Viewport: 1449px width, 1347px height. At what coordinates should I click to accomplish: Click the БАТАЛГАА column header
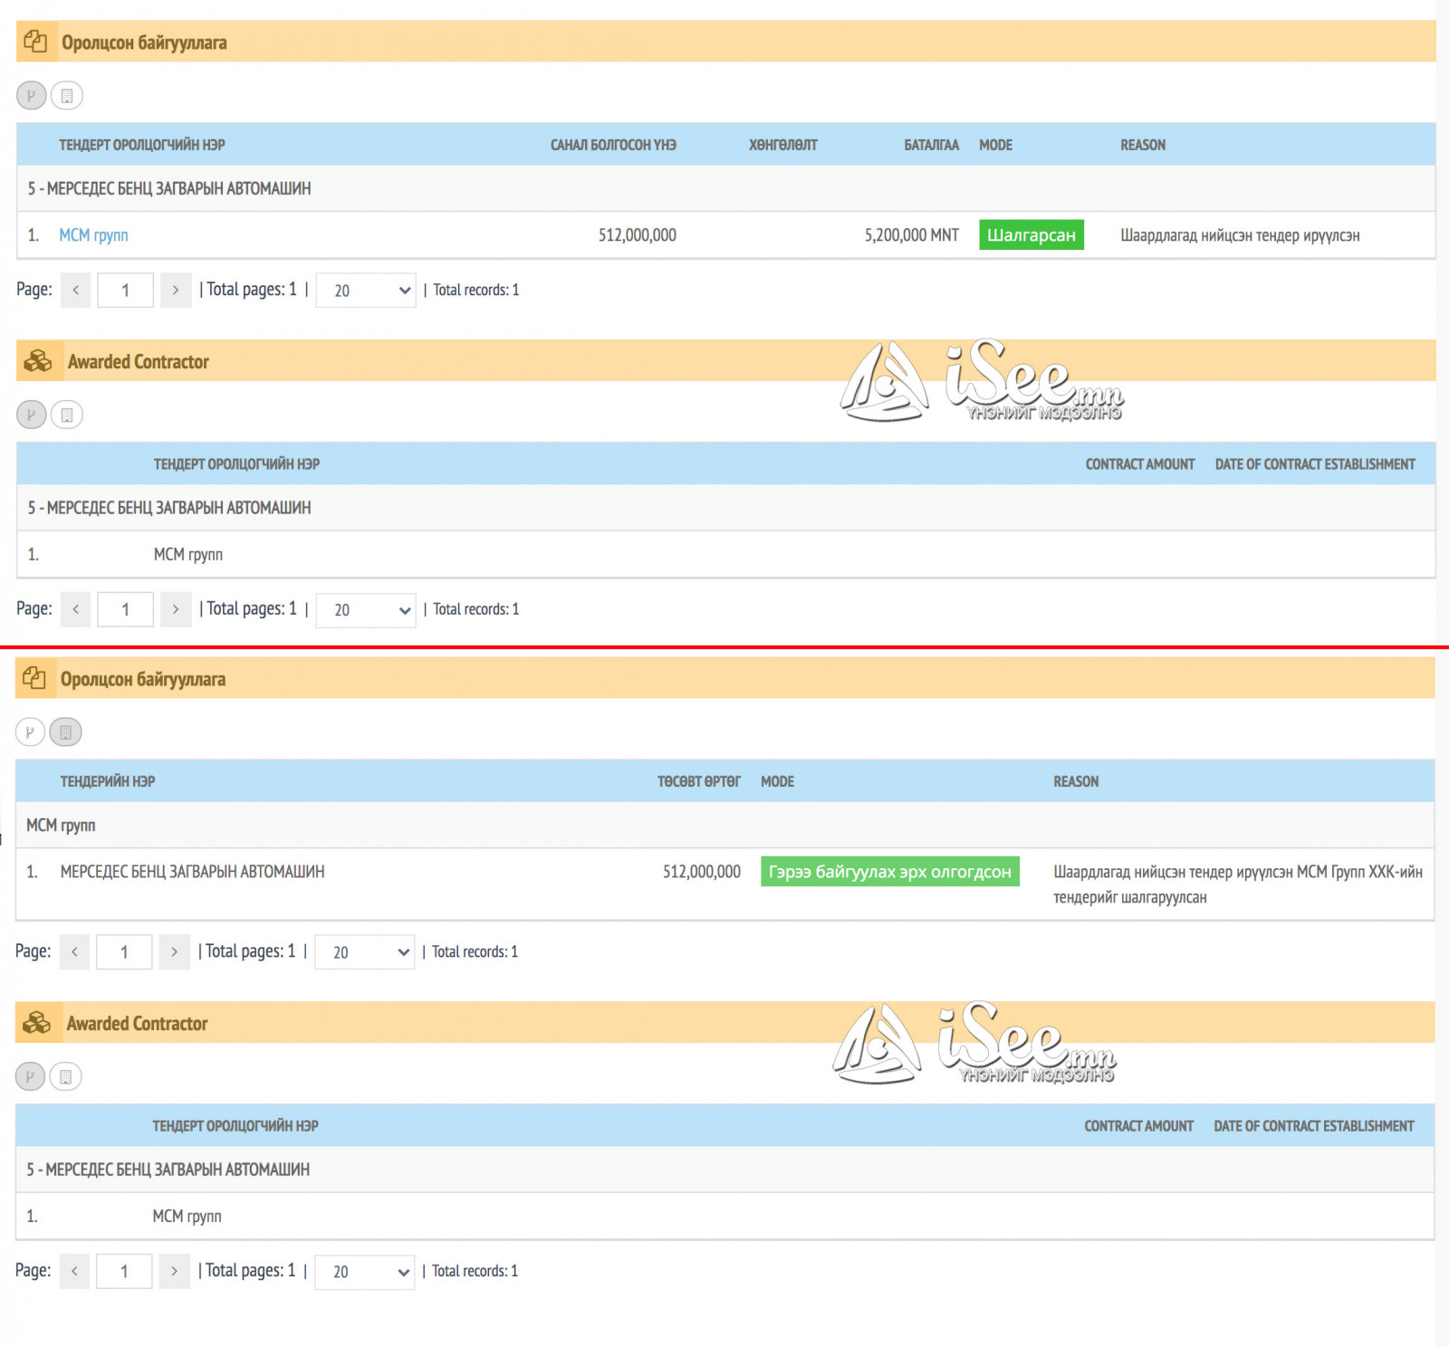931,145
